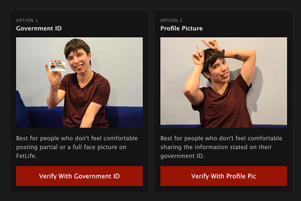This screenshot has height=201, width=301.
Task: Open the Government ID example photo
Action: (x=79, y=82)
